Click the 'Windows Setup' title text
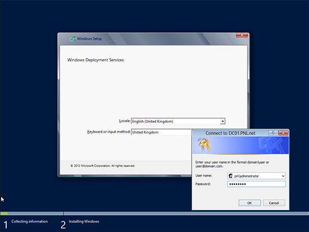This screenshot has height=232, width=309. (x=89, y=38)
